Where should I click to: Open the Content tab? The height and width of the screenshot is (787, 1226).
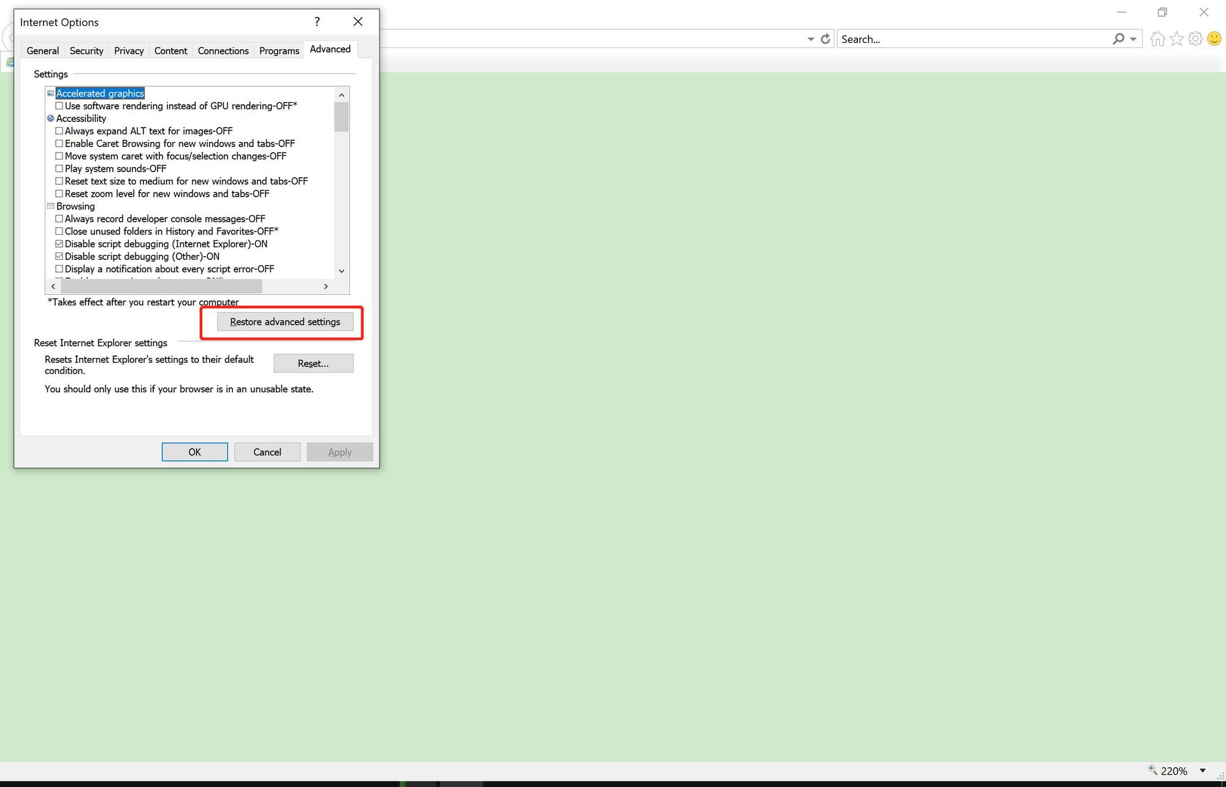tap(171, 50)
